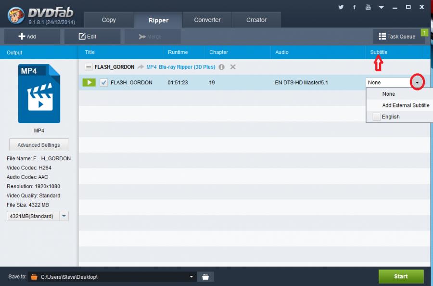The image size is (433, 286).
Task: Switch to the Ripper tab
Action: (x=158, y=20)
